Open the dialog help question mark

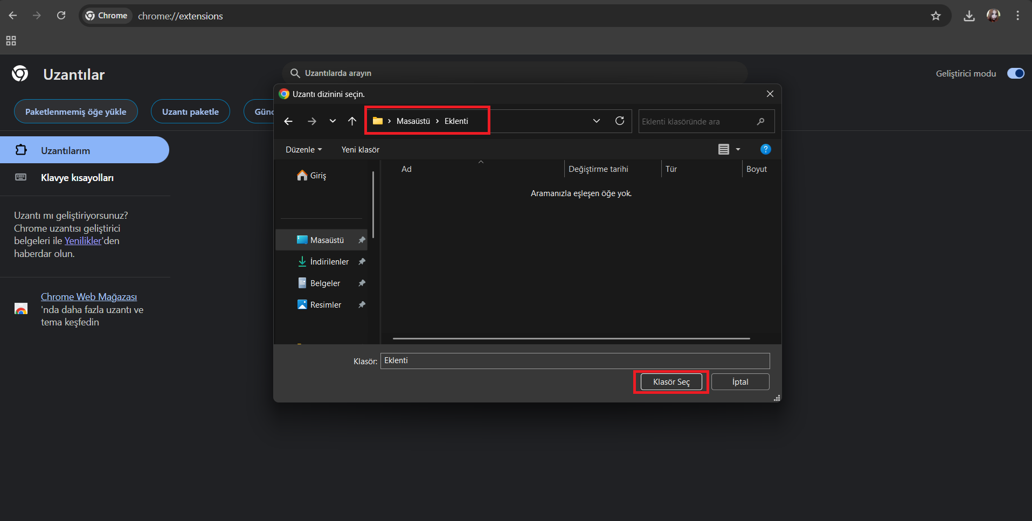765,149
